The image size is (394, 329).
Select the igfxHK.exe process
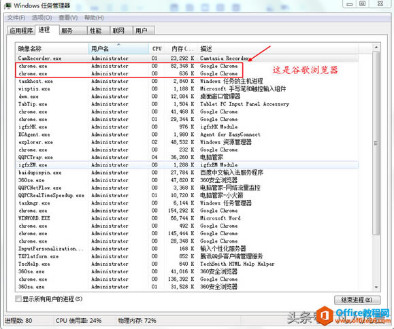tap(187, 127)
